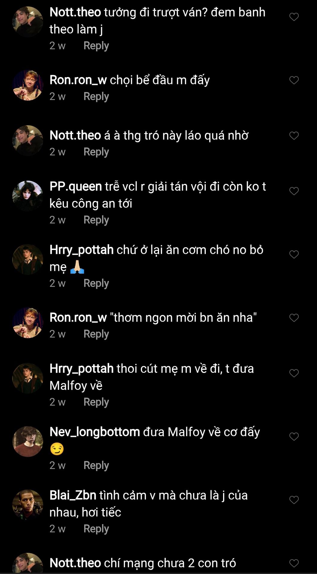Image resolution: width=317 pixels, height=574 pixels.
Task: Open Blai_Zbn's profile picture
Action: pyautogui.click(x=28, y=505)
